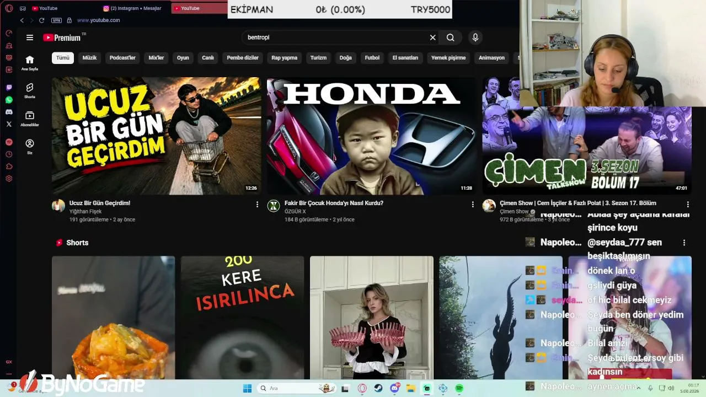This screenshot has width=706, height=397.
Task: Select the Rap yapma filter chip
Action: (x=285, y=58)
